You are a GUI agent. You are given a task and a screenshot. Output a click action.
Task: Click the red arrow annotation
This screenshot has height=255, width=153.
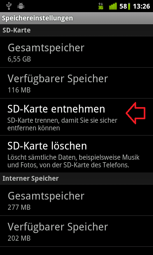click(135, 113)
